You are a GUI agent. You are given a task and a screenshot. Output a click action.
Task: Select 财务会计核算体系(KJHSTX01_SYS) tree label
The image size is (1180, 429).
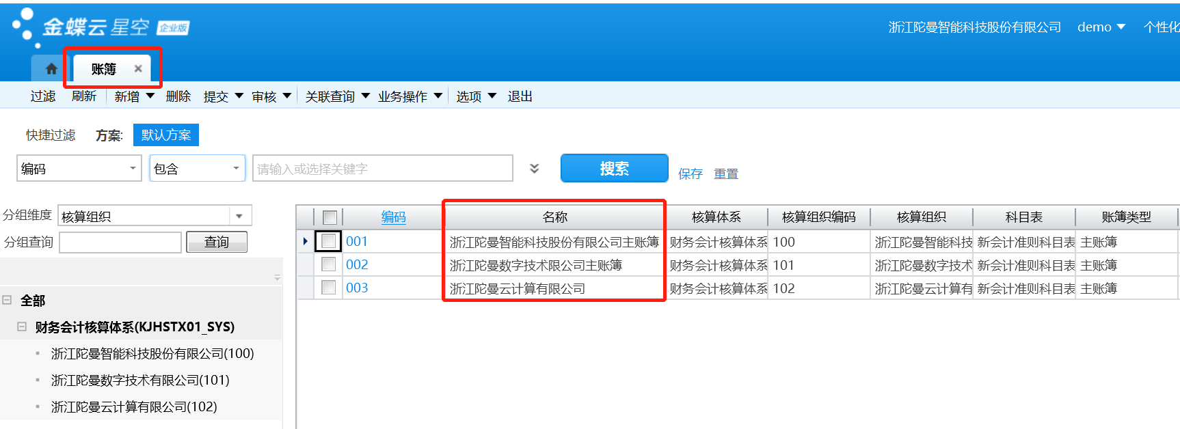135,327
